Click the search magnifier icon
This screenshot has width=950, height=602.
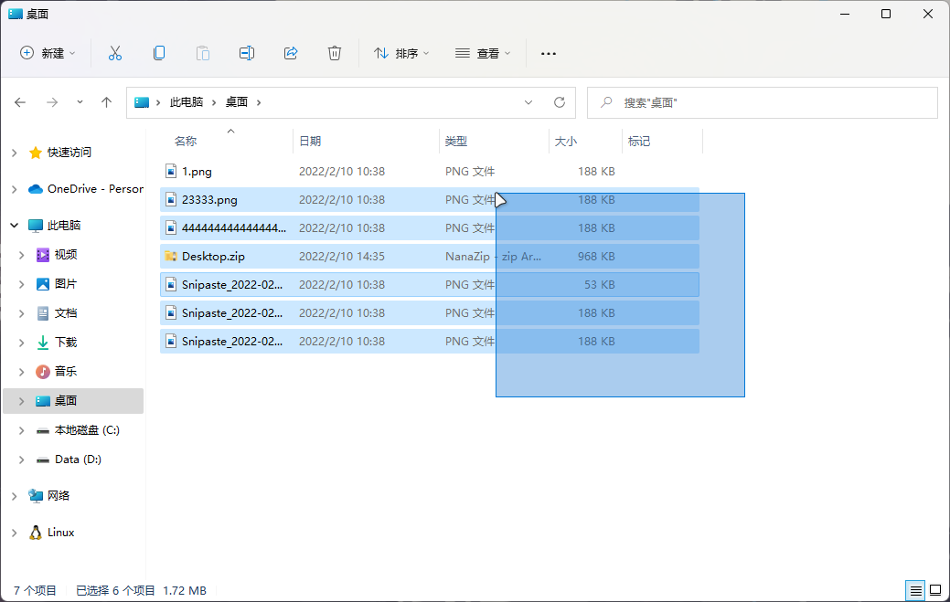(x=606, y=102)
